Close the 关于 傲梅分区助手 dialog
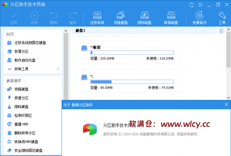Image resolution: width=231 pixels, height=156 pixels. point(226,105)
